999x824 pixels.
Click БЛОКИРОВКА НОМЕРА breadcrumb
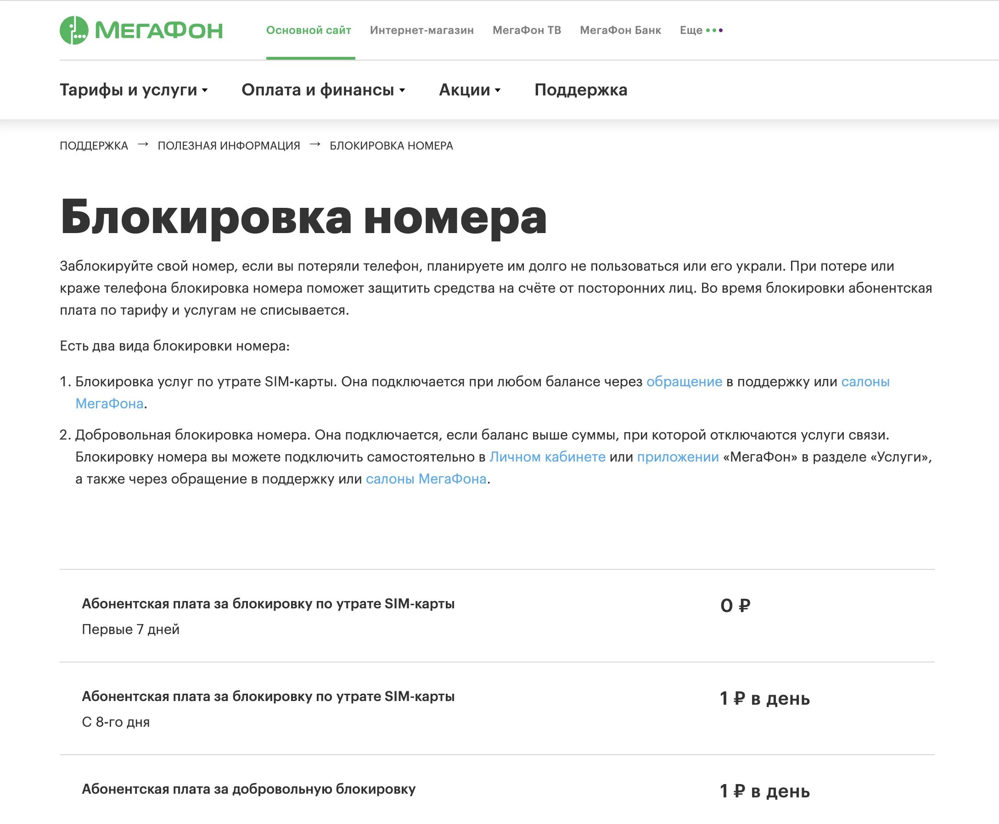click(392, 146)
